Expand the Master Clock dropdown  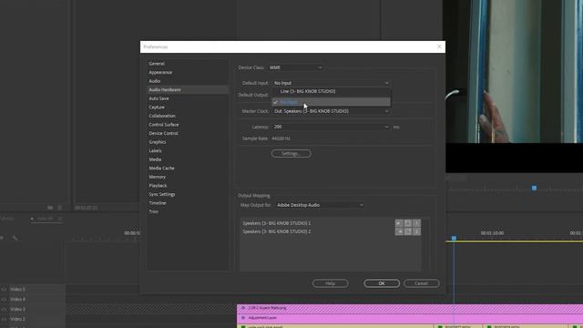(331, 111)
